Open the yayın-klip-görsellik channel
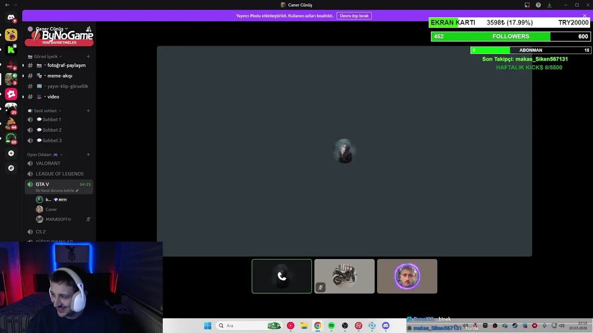593x333 pixels. click(59, 86)
